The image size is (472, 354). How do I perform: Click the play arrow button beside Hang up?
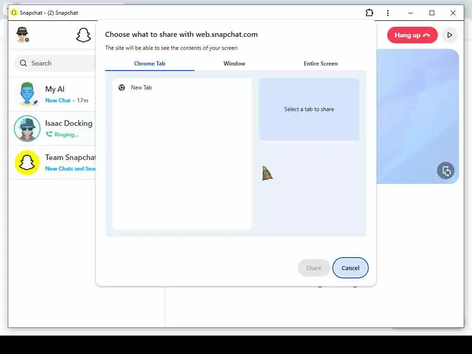click(x=450, y=35)
